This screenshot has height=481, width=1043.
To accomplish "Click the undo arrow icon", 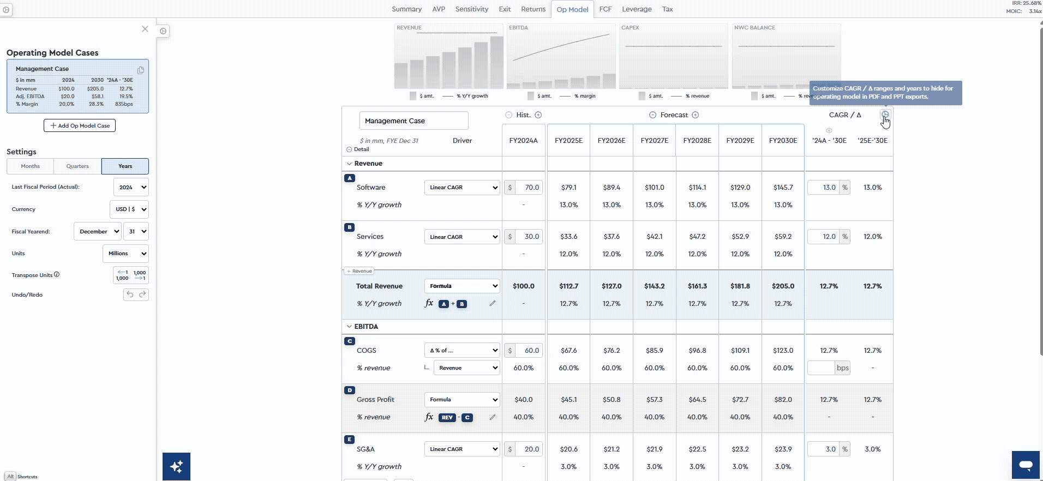I will coord(130,294).
